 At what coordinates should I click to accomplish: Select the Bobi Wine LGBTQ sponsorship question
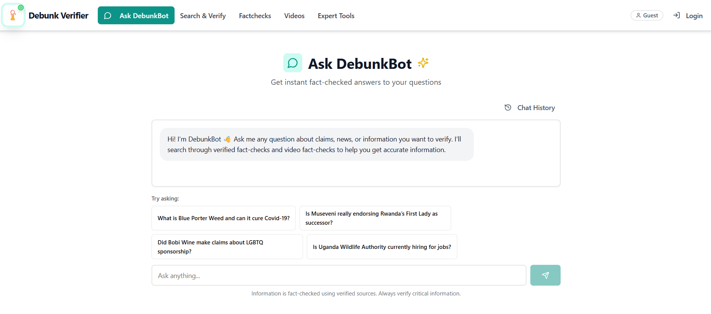227,247
